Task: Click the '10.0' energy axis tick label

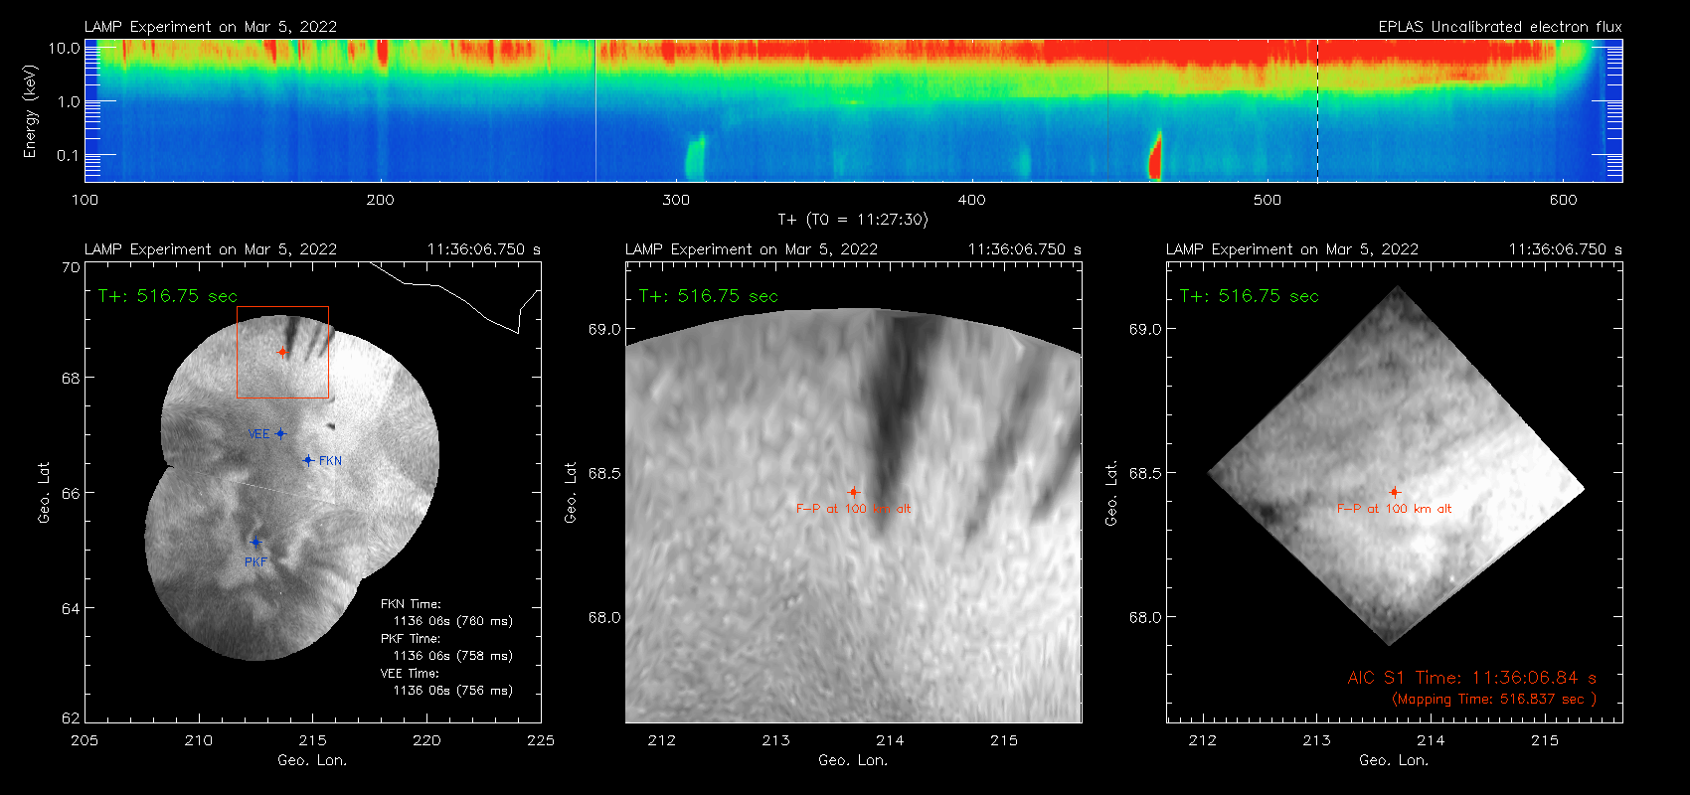Action: pyautogui.click(x=65, y=48)
